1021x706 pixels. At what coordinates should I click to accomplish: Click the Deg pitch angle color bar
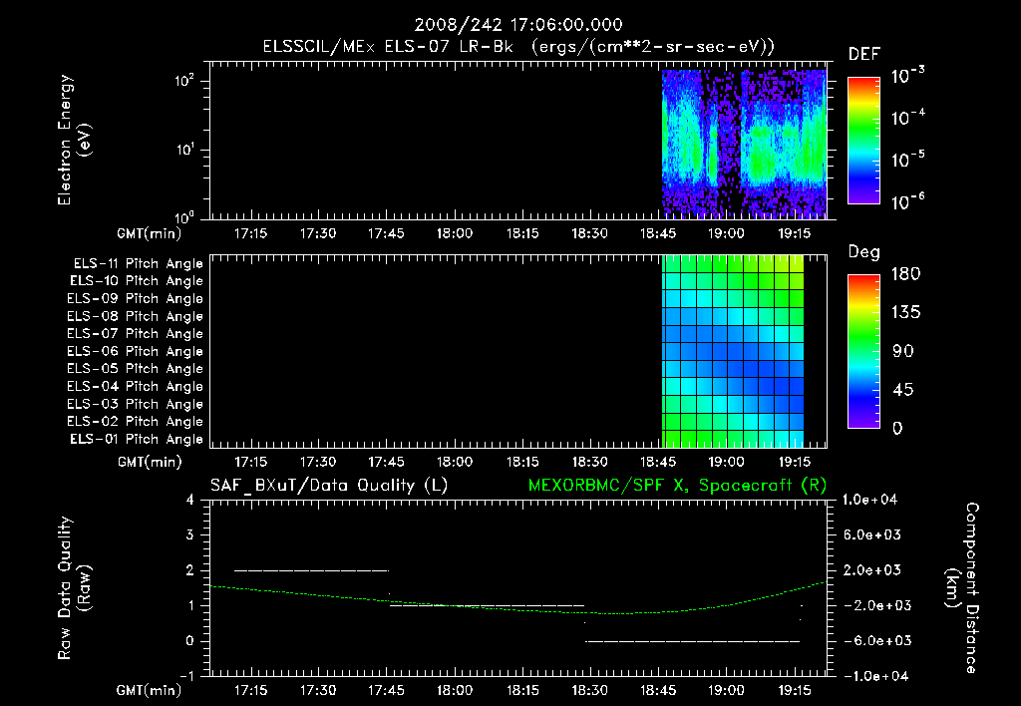tap(863, 351)
